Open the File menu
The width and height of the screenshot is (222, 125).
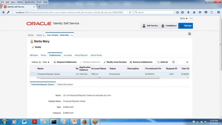[x=2, y=2]
